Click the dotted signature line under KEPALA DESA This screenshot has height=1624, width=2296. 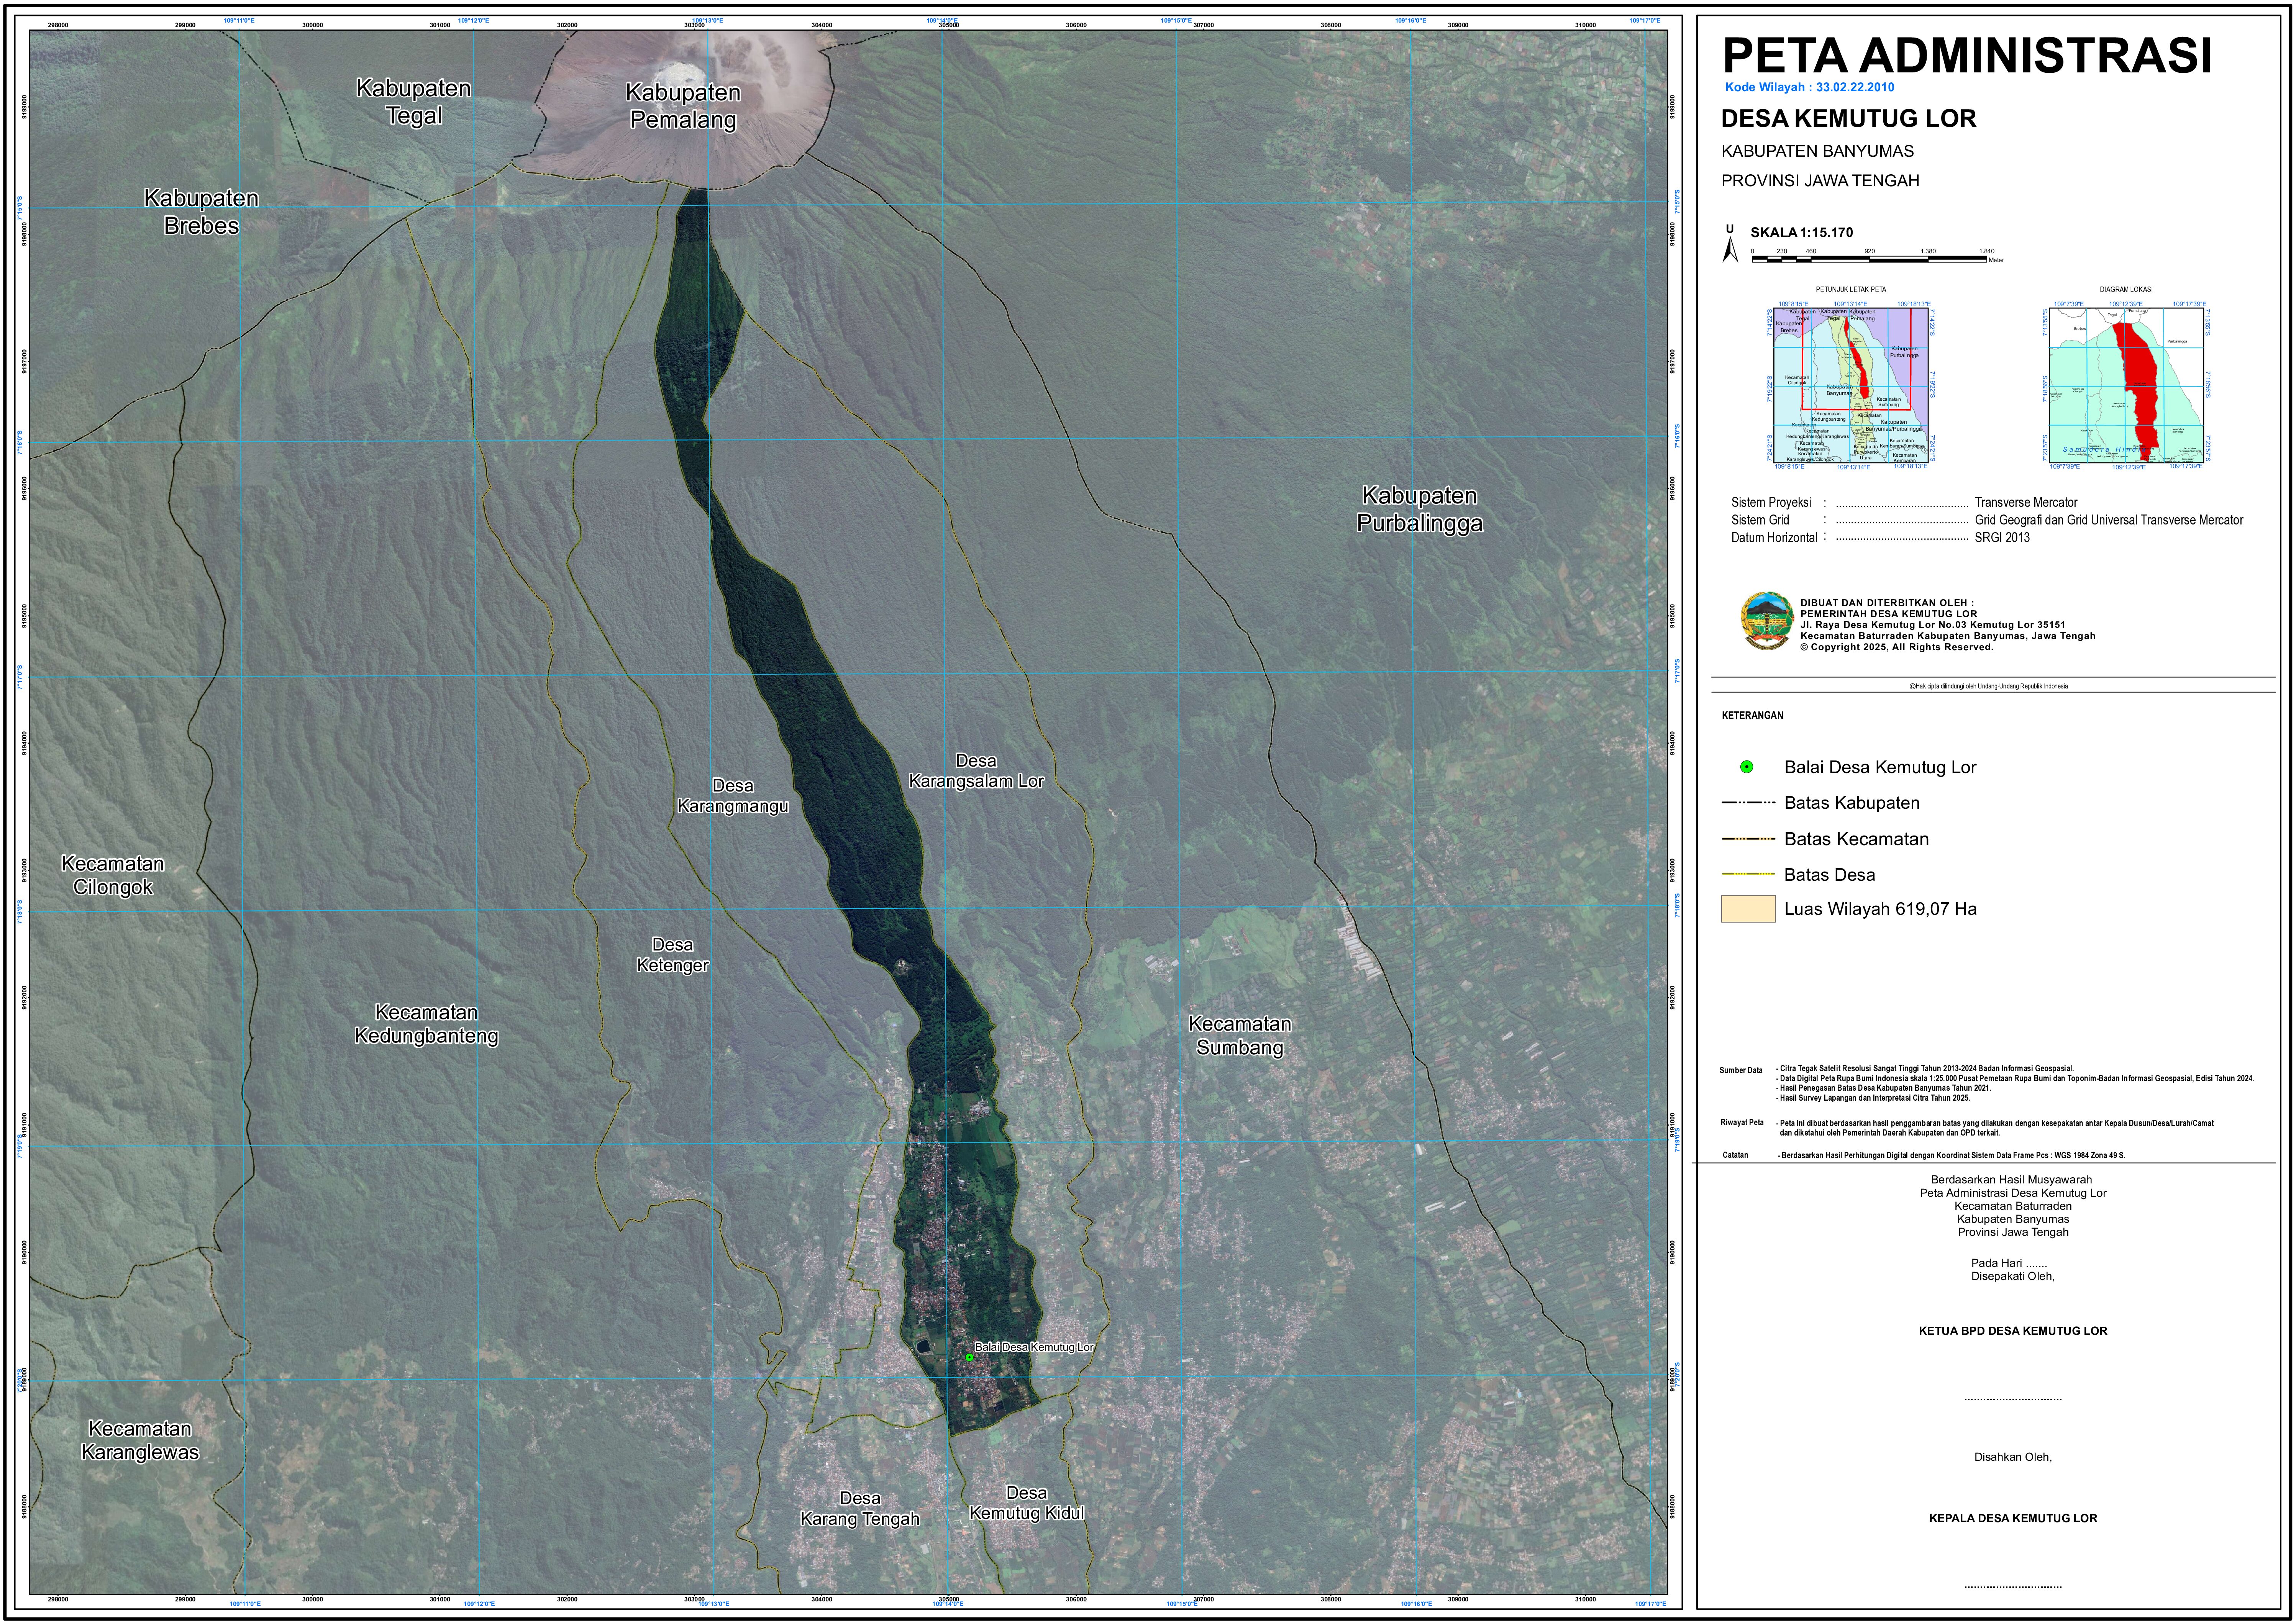point(2012,1586)
